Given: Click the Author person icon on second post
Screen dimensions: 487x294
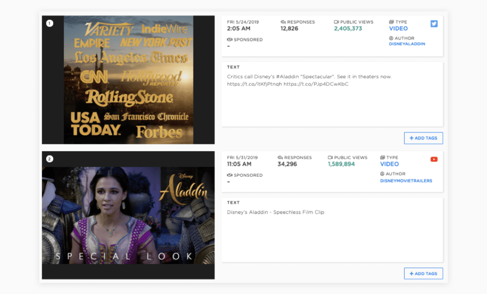Looking at the screenshot, I should (382, 174).
